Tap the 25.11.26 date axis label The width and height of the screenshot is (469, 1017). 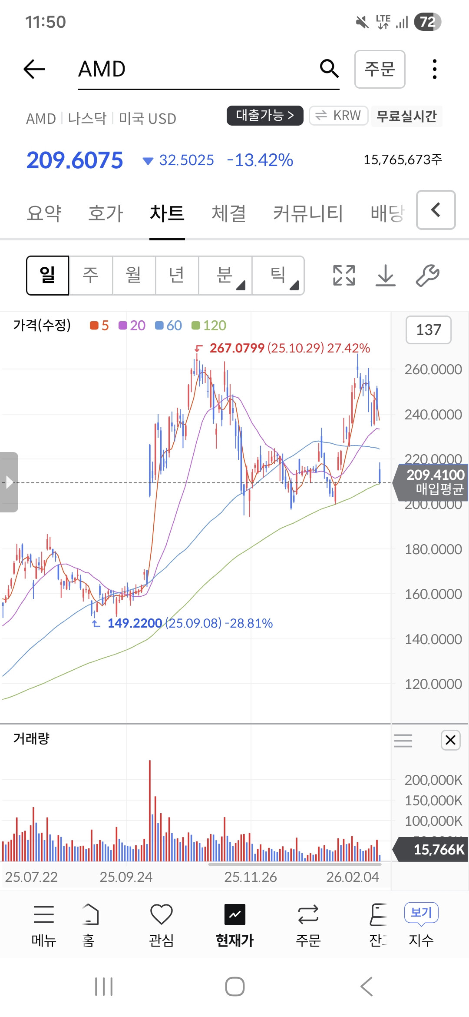tap(251, 877)
